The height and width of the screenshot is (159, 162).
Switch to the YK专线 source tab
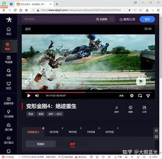click(72, 132)
